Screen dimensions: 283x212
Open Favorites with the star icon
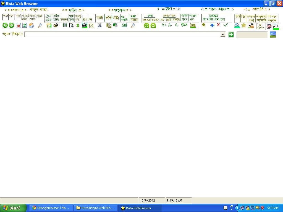[244, 25]
